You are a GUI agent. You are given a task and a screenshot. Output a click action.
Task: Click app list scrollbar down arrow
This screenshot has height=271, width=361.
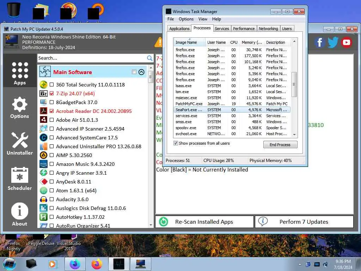click(x=151, y=225)
